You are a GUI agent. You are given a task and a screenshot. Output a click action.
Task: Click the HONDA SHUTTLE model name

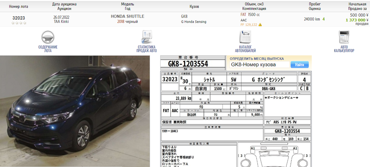point(127,16)
